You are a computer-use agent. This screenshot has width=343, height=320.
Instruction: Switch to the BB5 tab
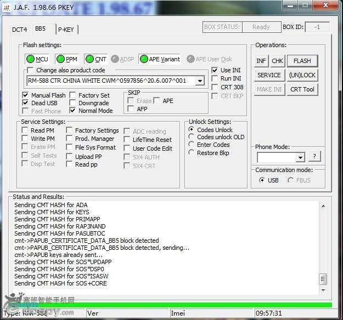[41, 28]
